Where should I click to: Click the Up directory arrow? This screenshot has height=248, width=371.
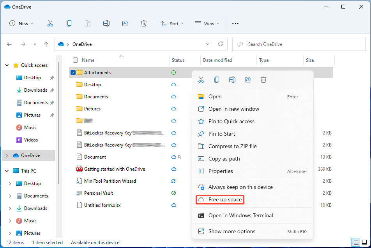(46, 44)
